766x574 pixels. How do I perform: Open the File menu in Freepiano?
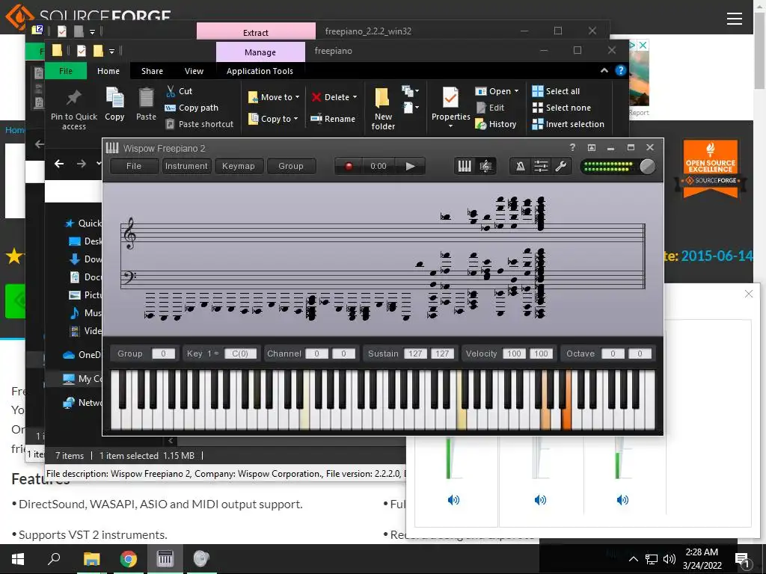click(134, 166)
